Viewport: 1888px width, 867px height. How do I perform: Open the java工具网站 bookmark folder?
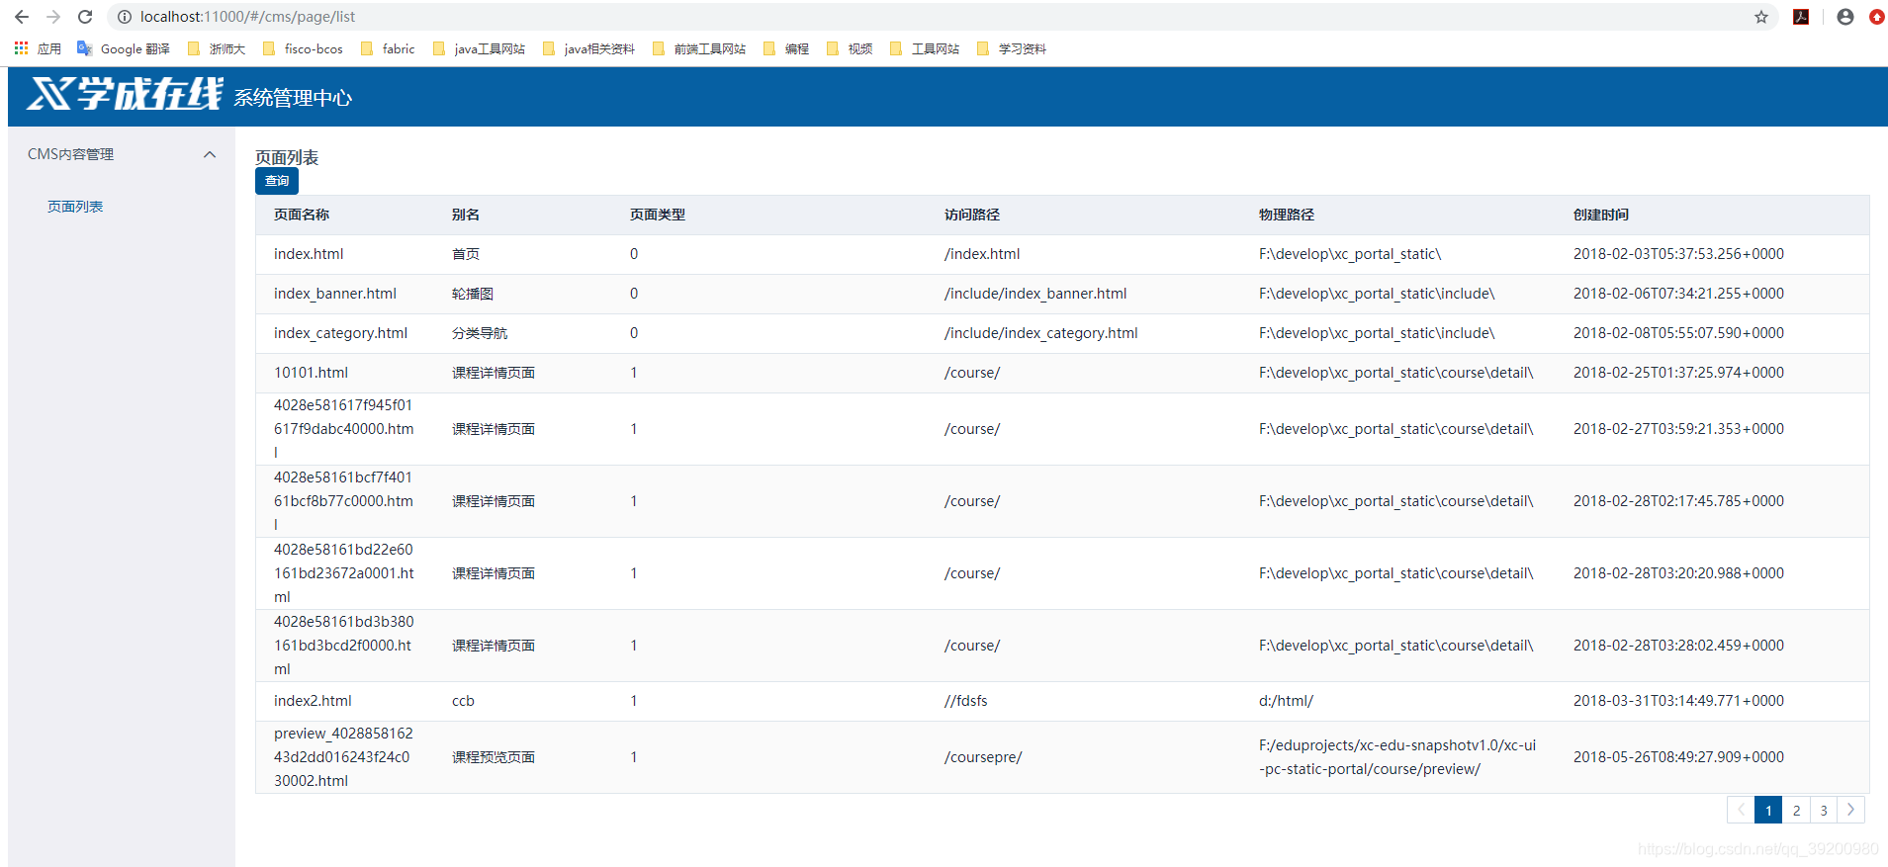pyautogui.click(x=480, y=48)
